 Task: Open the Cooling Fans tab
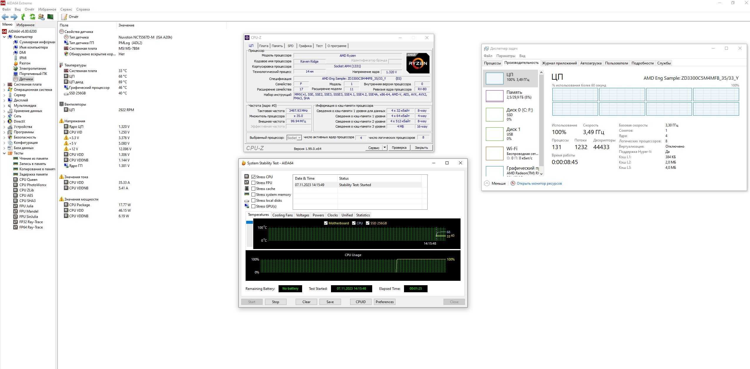click(x=282, y=215)
